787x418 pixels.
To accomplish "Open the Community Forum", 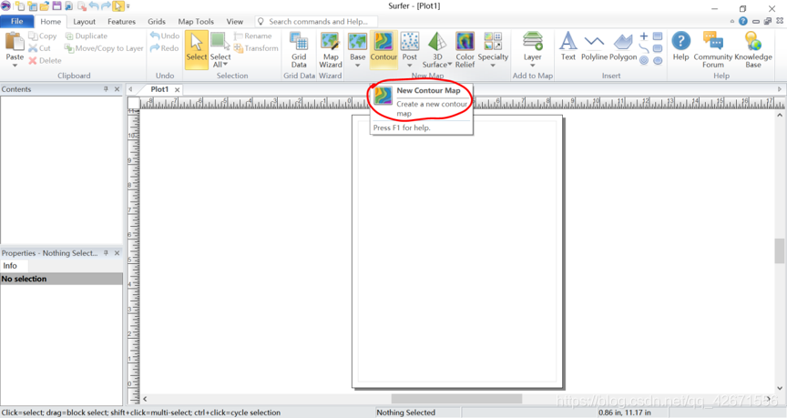I will click(712, 50).
